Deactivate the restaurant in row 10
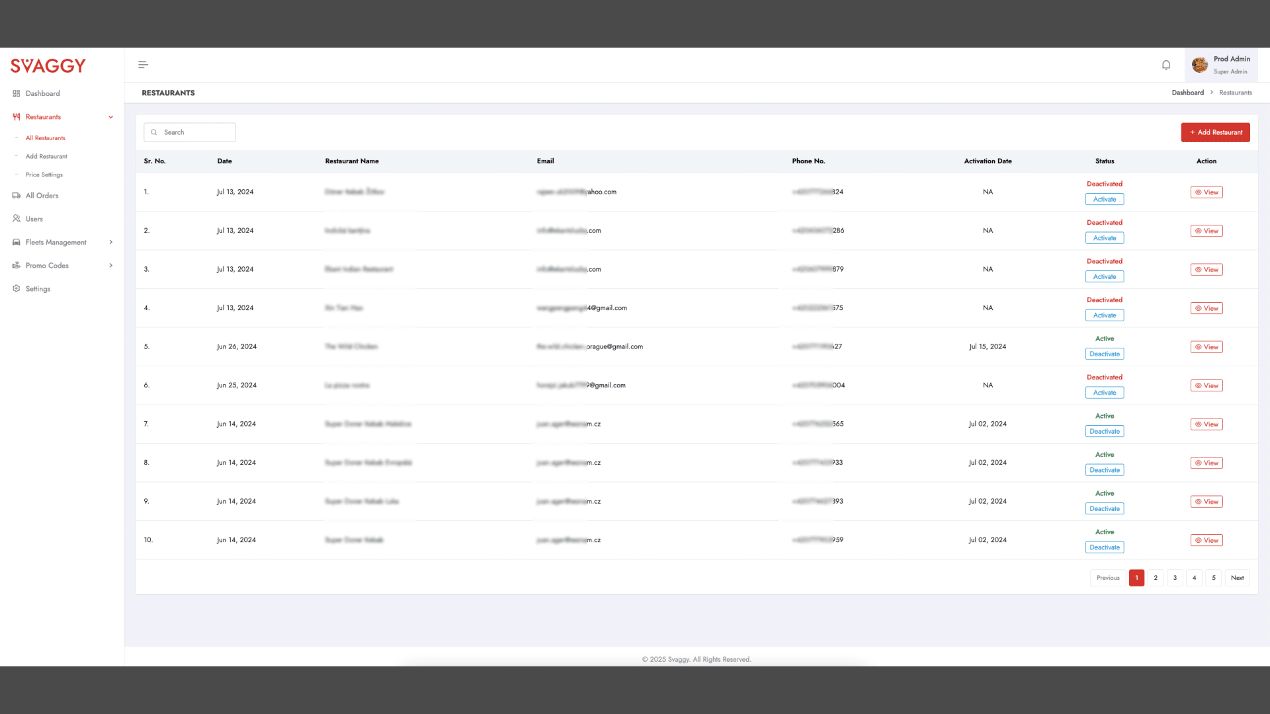The image size is (1270, 714). (x=1104, y=547)
